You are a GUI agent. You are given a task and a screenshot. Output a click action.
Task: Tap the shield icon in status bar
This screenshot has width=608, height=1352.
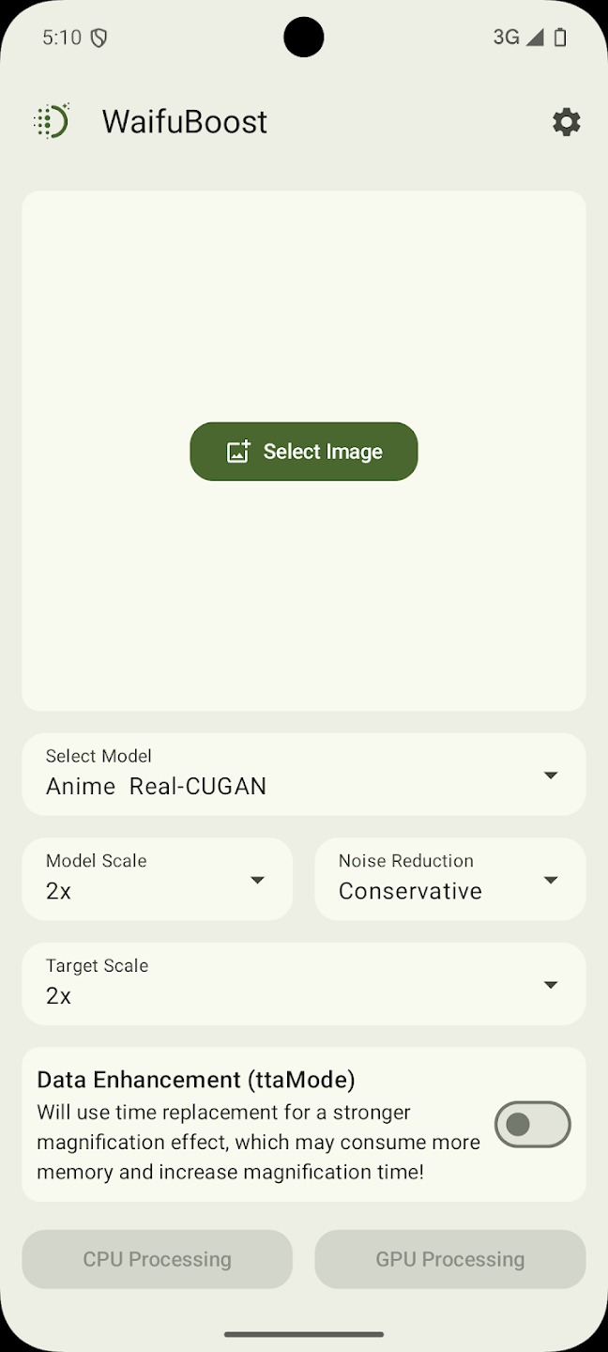tap(99, 38)
